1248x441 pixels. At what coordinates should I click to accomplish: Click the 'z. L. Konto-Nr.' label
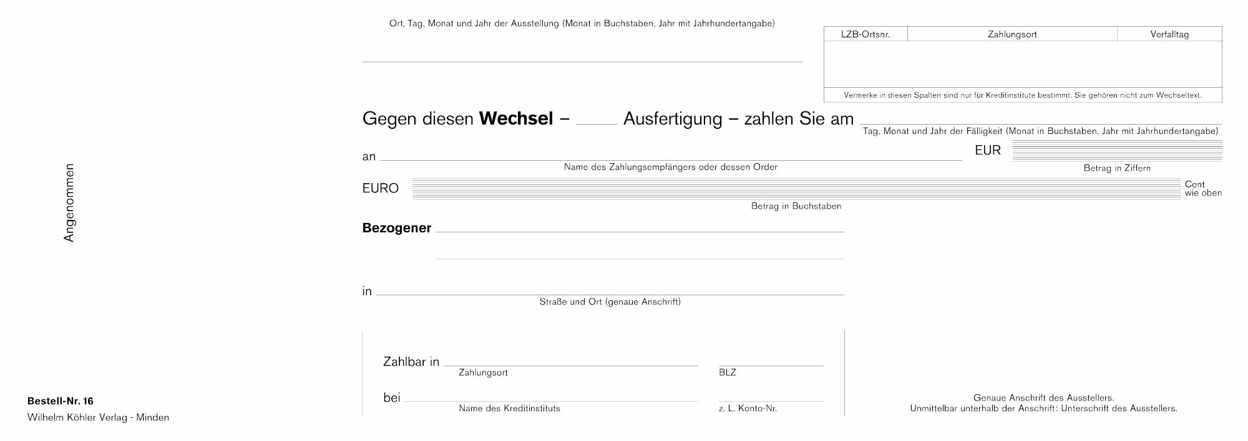click(748, 409)
